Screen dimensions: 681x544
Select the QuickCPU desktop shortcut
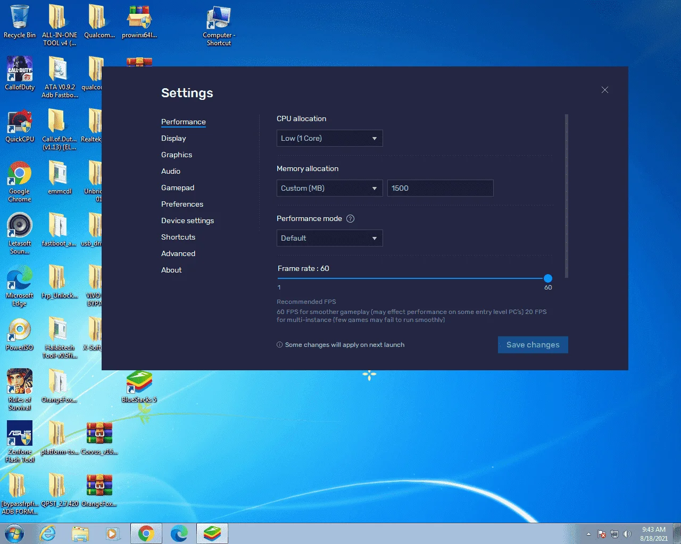[x=20, y=125]
